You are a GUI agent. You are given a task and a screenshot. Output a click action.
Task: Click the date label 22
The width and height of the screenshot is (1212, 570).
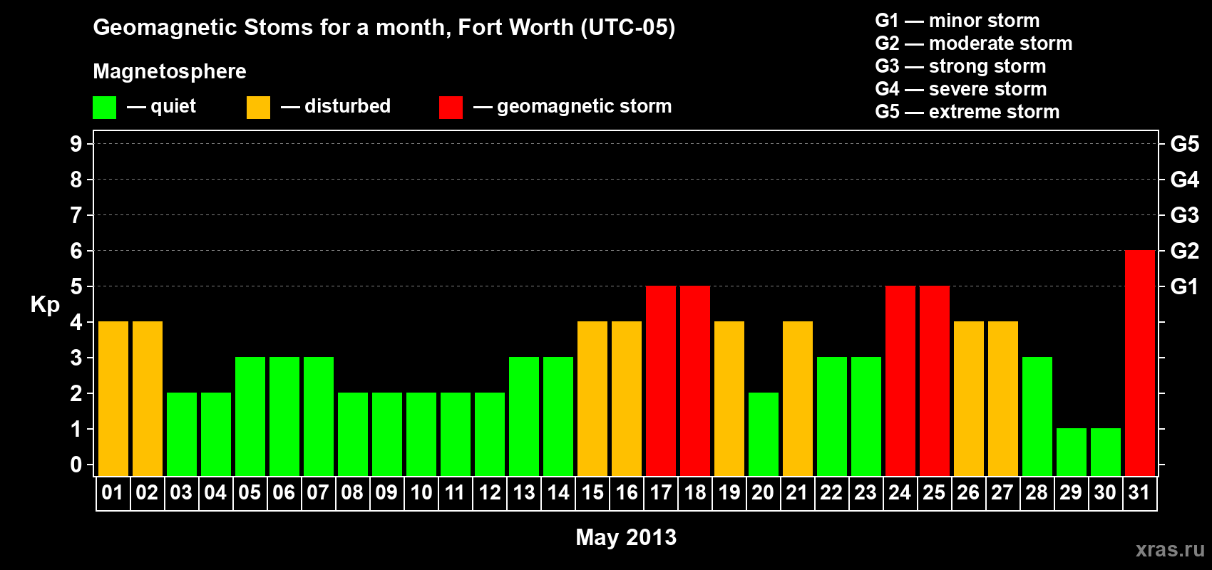click(831, 493)
